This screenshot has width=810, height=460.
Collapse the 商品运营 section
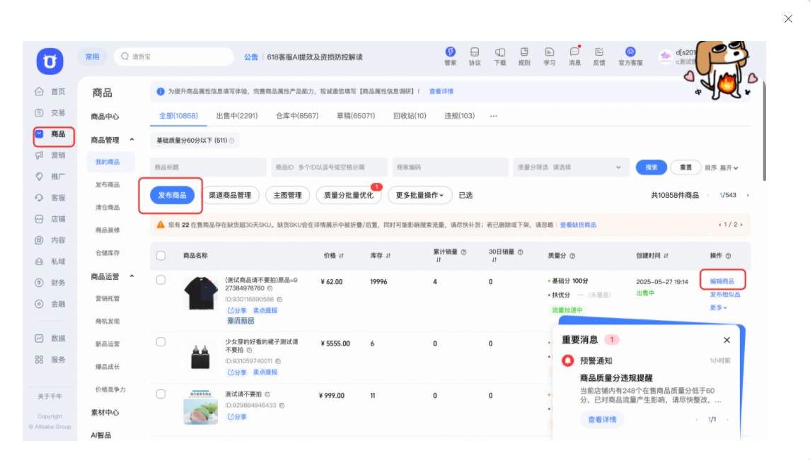(132, 276)
